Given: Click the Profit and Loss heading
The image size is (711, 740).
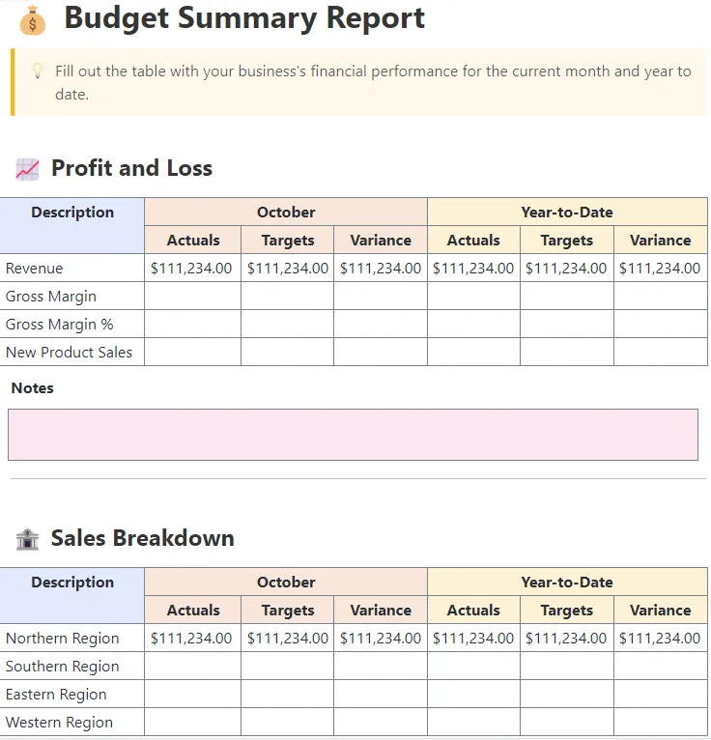Looking at the screenshot, I should point(131,168).
